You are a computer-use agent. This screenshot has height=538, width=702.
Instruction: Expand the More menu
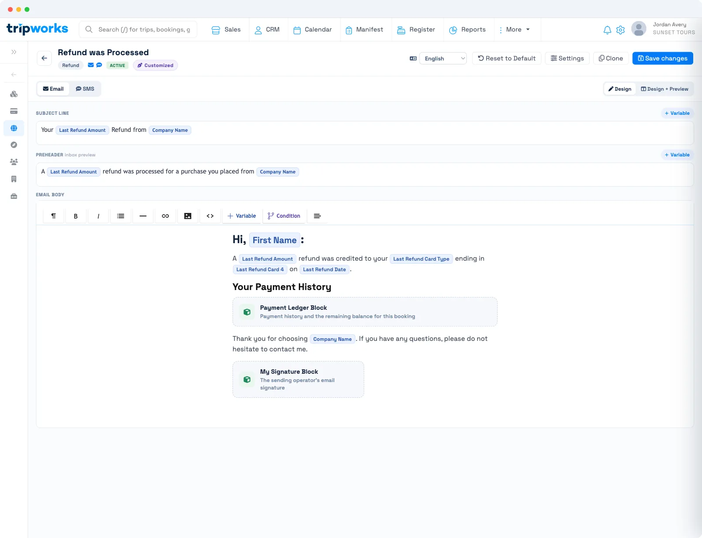[515, 30]
